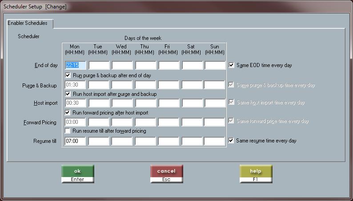The width and height of the screenshot is (353, 201).
Task: Click Forward Pricing Sunday time field
Action: click(214, 122)
